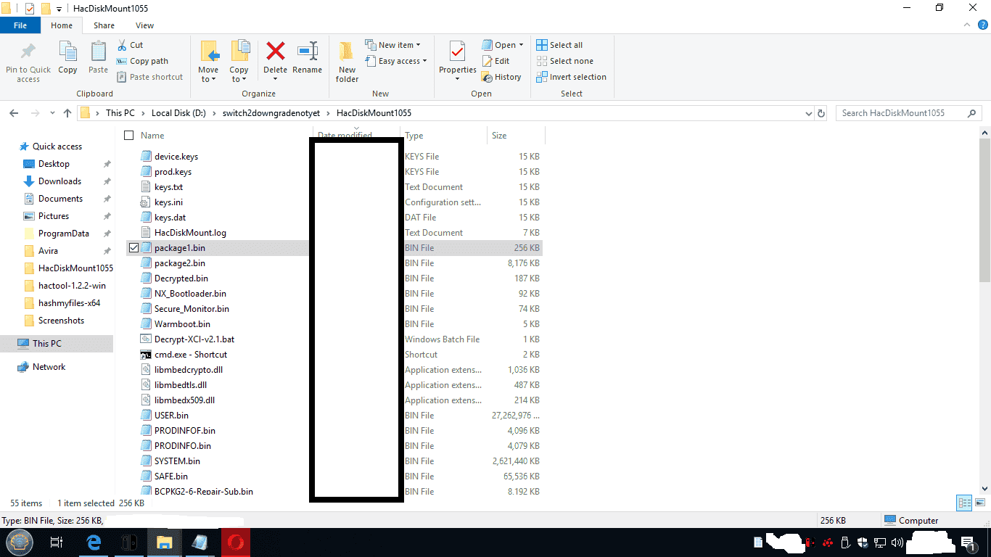This screenshot has width=991, height=557.
Task: Open Opera browser from taskbar
Action: pos(236,542)
